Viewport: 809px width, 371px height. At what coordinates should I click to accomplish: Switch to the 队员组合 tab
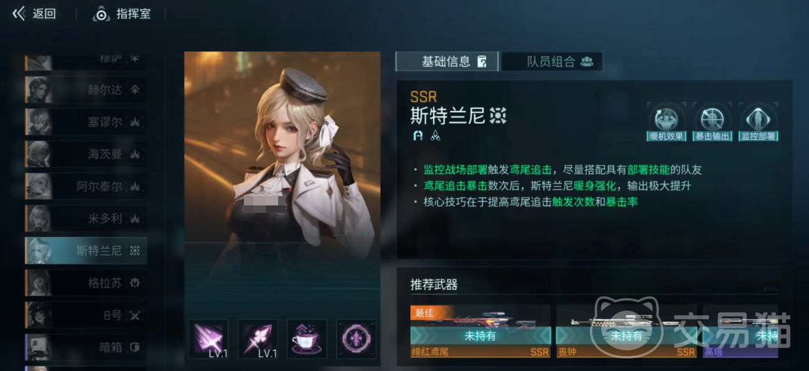[553, 62]
